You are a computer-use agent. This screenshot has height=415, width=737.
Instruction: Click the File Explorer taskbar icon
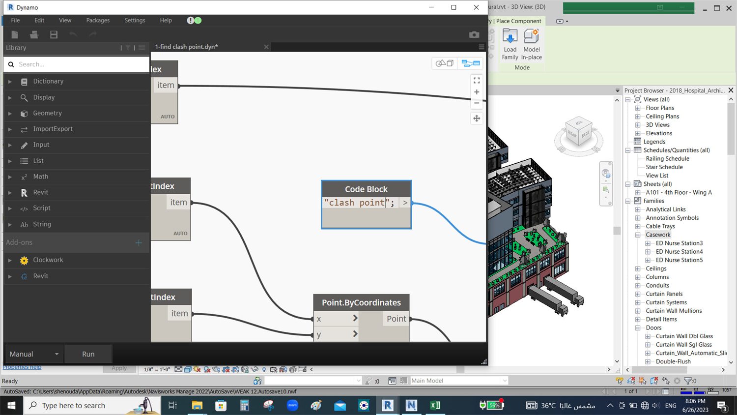197,405
